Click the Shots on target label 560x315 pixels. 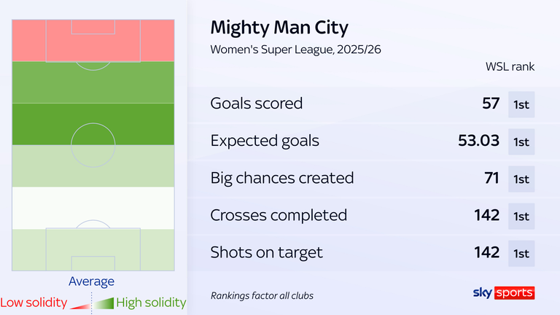point(266,253)
